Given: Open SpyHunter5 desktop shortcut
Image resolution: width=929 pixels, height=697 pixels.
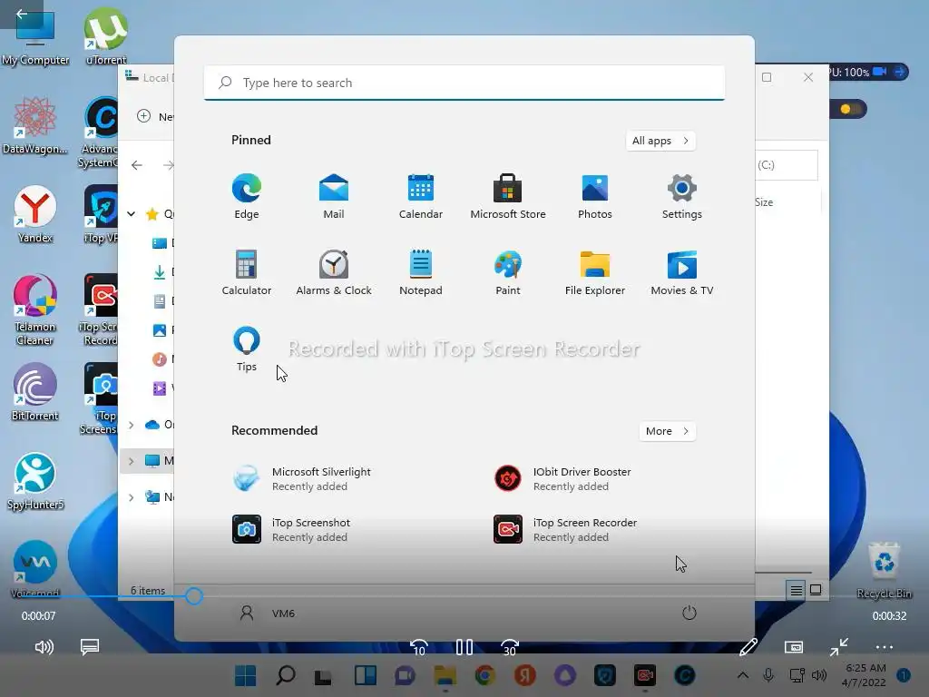Looking at the screenshot, I should (35, 481).
